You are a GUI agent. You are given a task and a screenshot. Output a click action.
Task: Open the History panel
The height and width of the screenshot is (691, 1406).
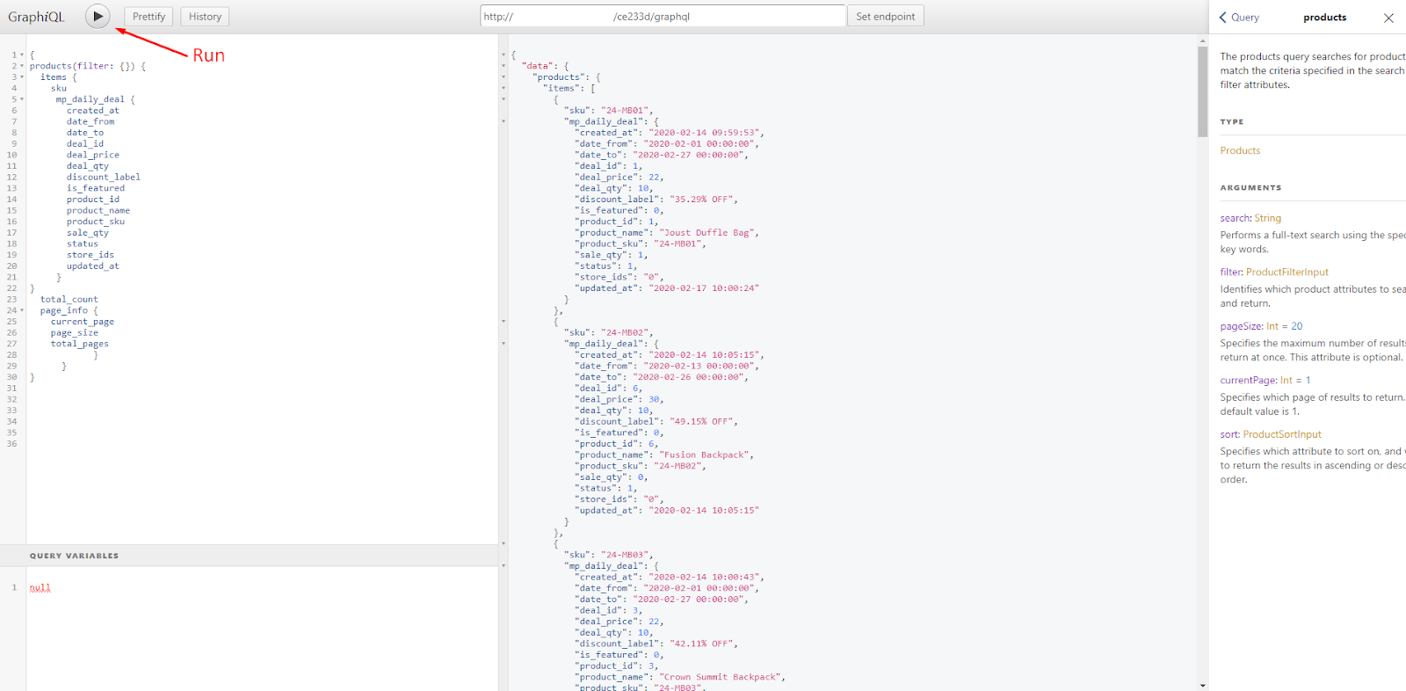pyautogui.click(x=205, y=17)
